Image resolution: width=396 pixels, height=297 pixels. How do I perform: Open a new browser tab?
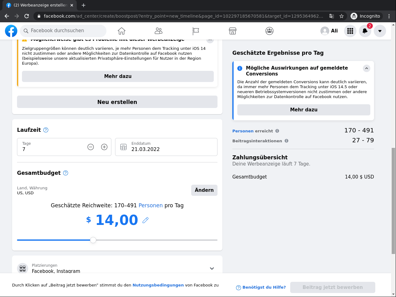tap(84, 5)
